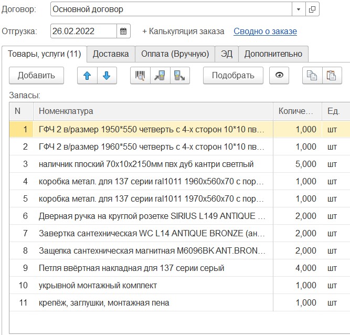The width and height of the screenshot is (350, 335).
Task: Toggle the eye visibility button
Action: pos(279,76)
